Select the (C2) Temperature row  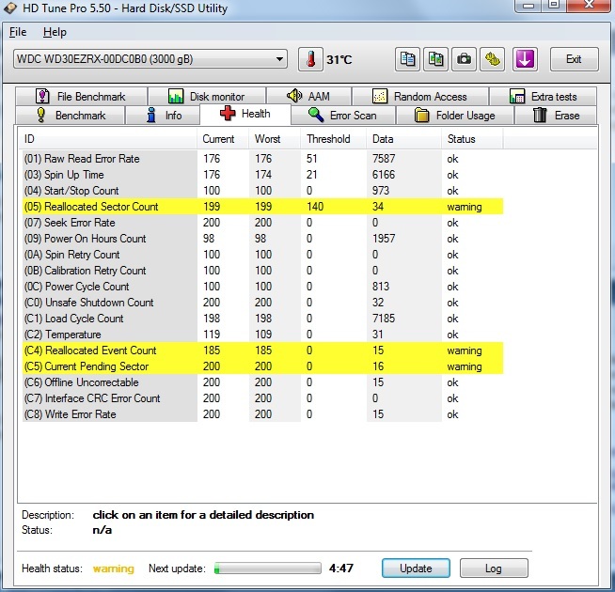point(262,335)
